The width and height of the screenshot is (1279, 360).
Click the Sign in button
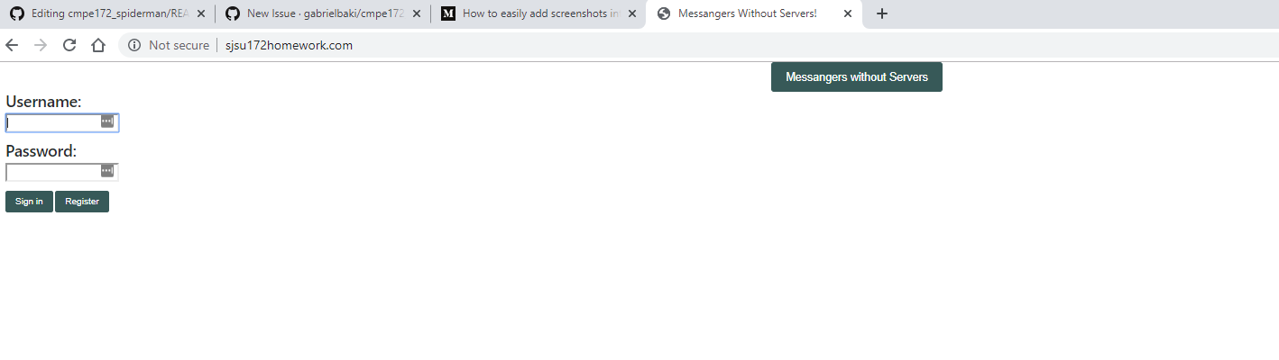point(29,202)
